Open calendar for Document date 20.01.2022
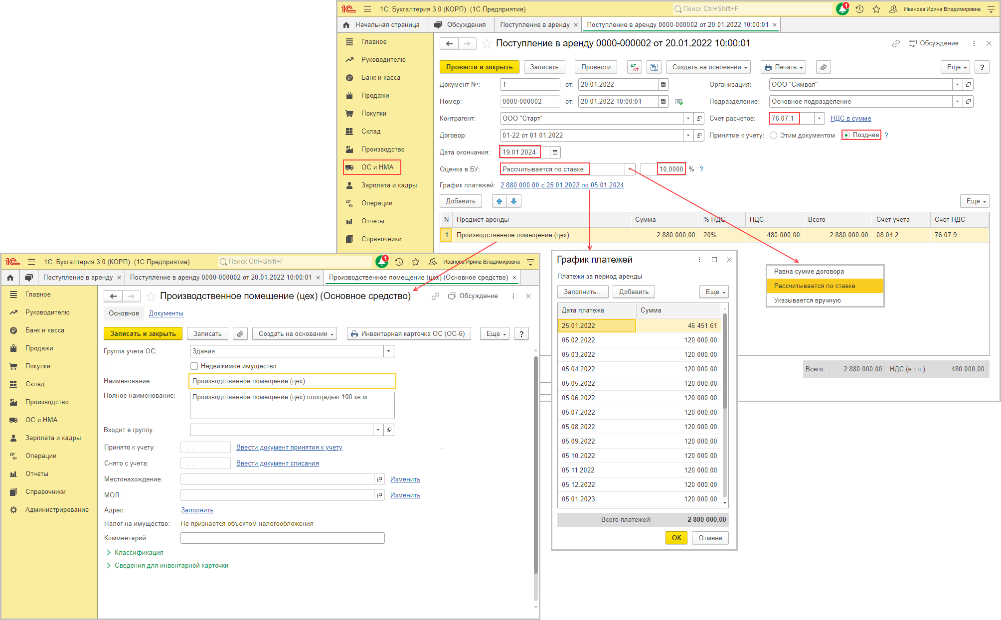Viewport: 1001px width, 620px height. pos(663,85)
